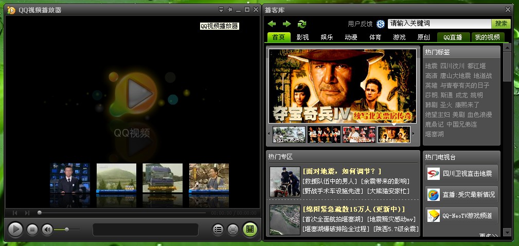This screenshot has width=519, height=246.
Task: Open headline 面对地震，如何调节？
Action: click(342, 172)
